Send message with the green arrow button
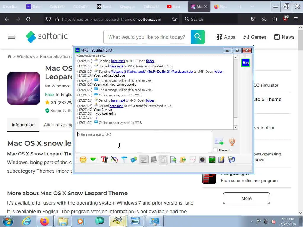Image resolution: width=303 pixels, height=227 pixels. (x=219, y=142)
